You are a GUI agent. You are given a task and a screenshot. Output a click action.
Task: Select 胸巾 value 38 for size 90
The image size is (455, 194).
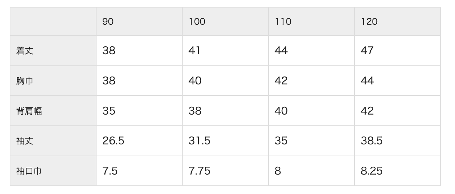109,81
